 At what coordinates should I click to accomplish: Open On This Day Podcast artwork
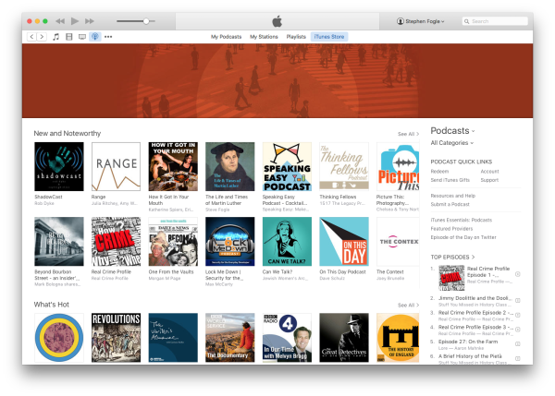344,242
